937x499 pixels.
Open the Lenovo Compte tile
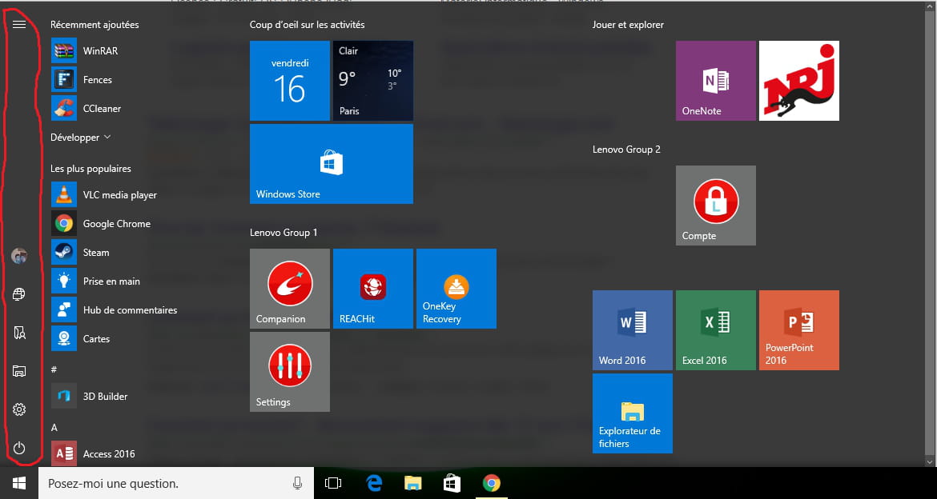tap(716, 206)
